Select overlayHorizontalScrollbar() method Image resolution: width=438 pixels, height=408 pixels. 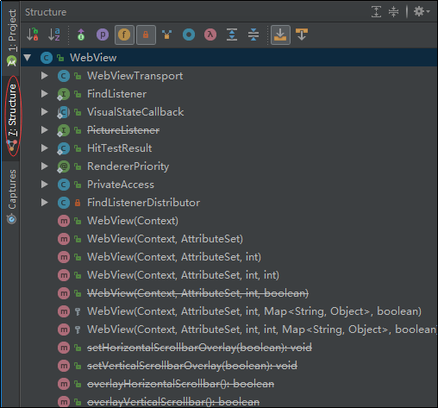pos(180,384)
